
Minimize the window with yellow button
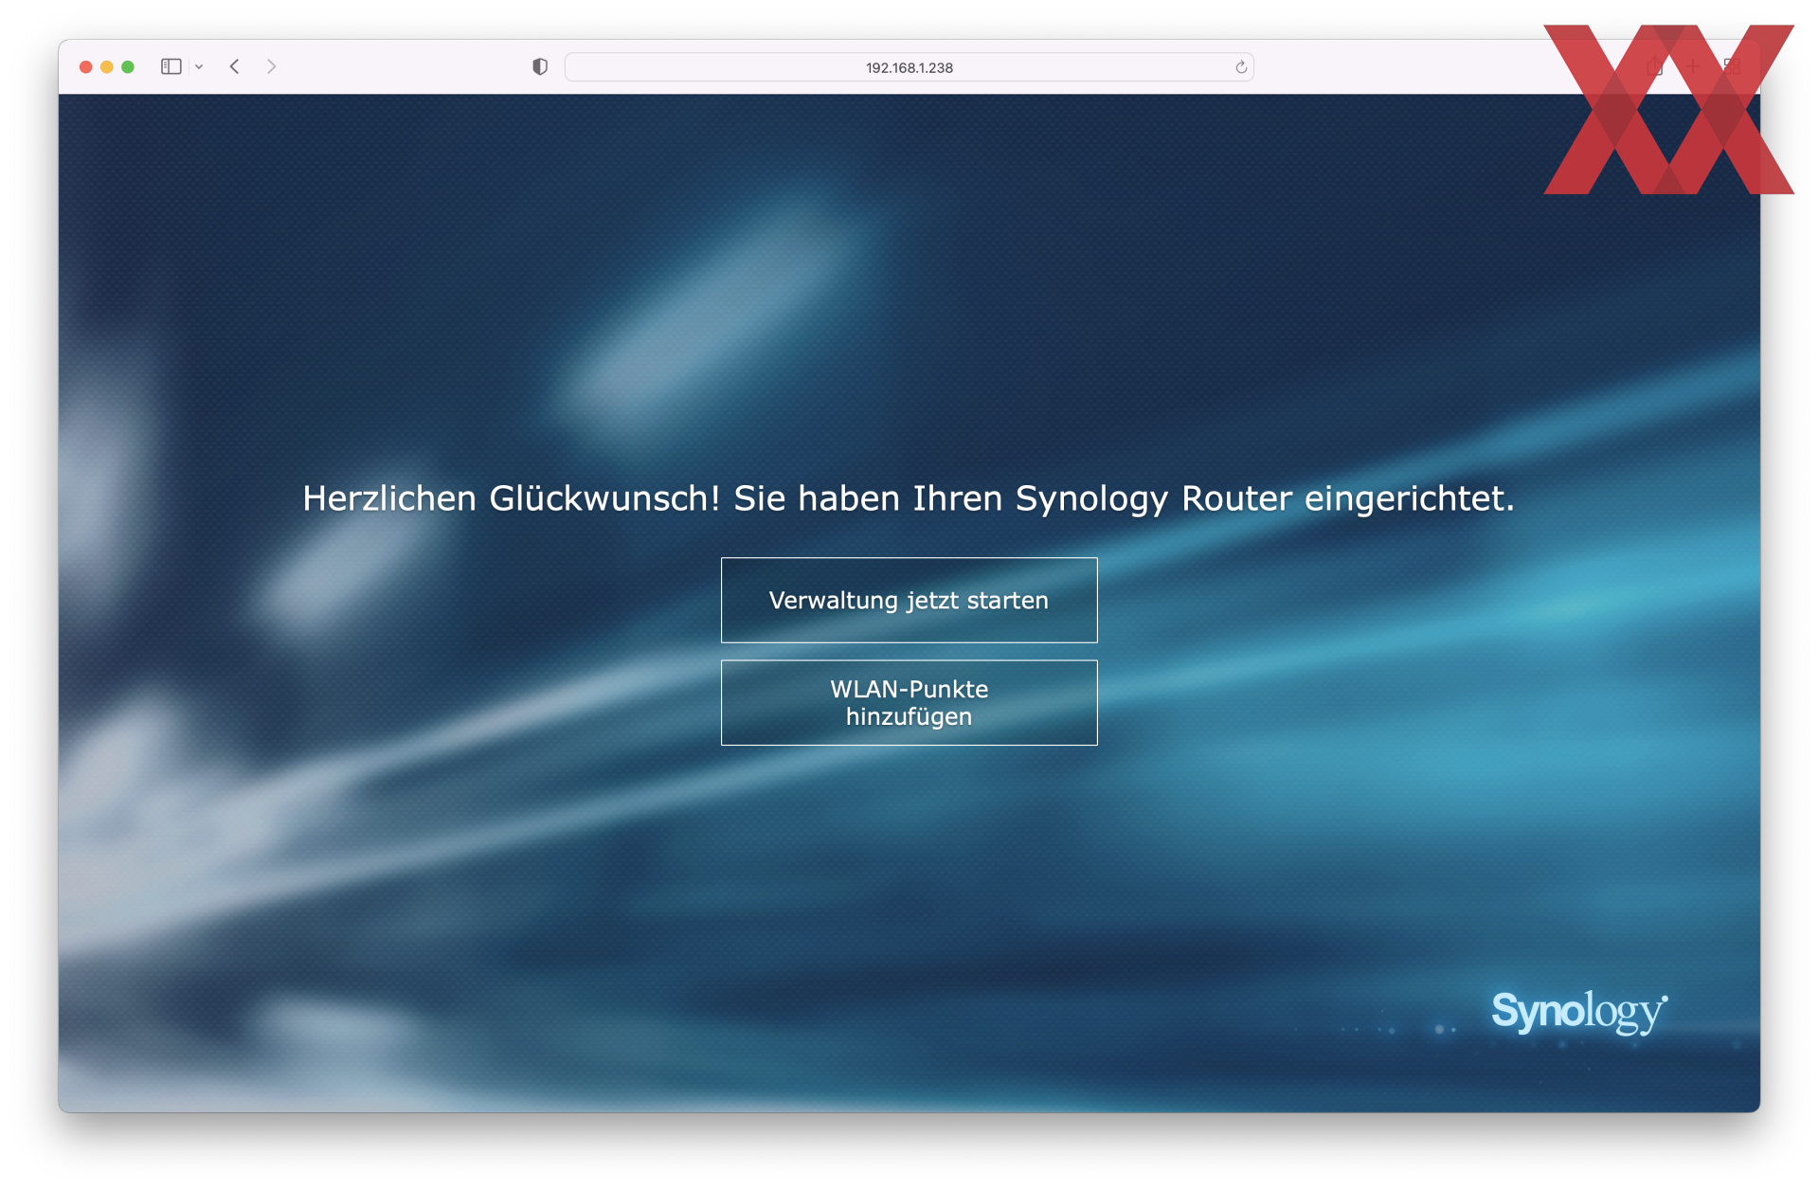pos(107,66)
